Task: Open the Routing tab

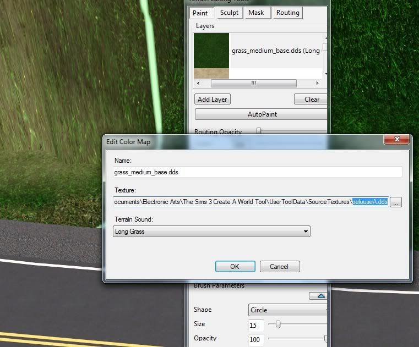Action: 287,13
